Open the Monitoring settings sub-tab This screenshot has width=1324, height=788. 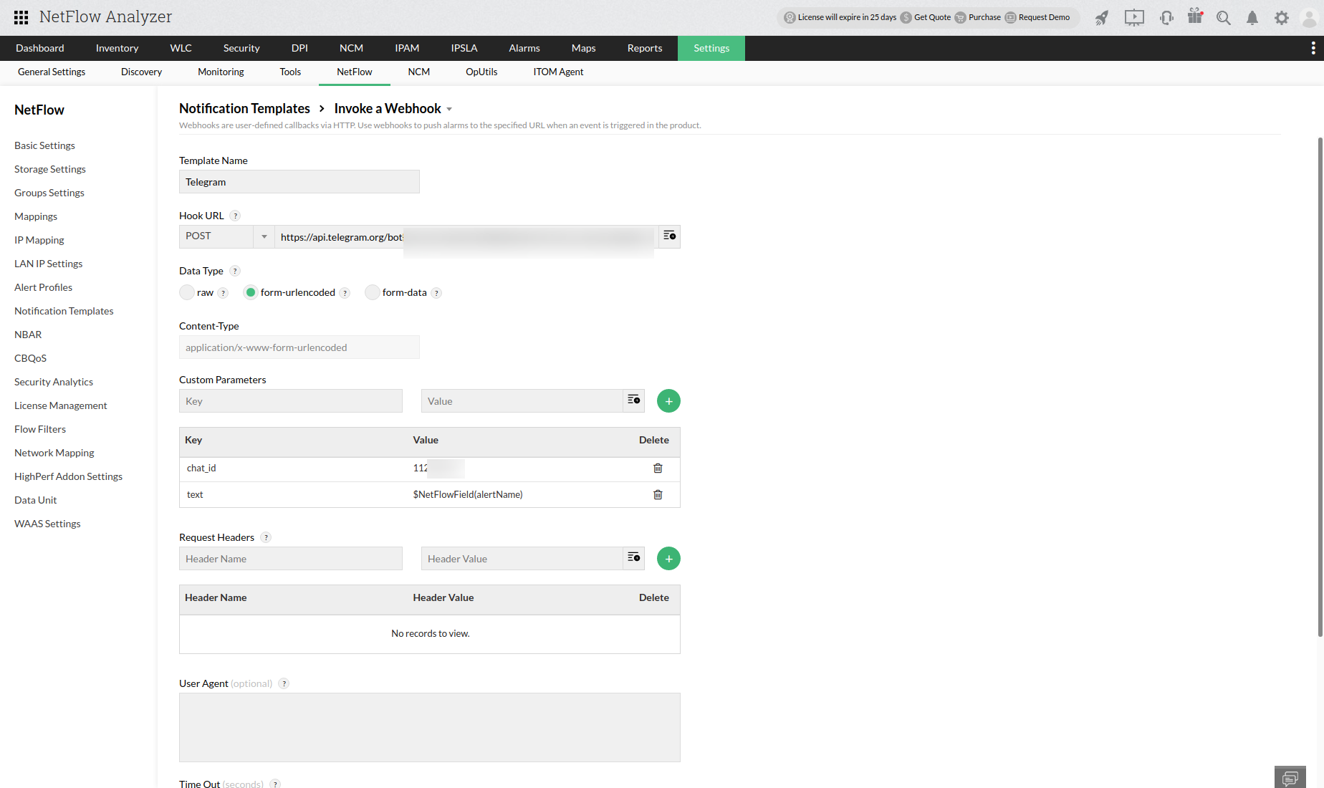click(221, 72)
